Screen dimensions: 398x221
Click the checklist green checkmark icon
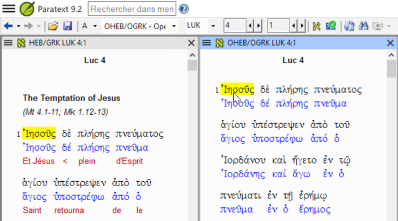331,26
